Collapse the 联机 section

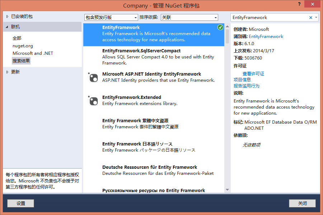point(7,27)
